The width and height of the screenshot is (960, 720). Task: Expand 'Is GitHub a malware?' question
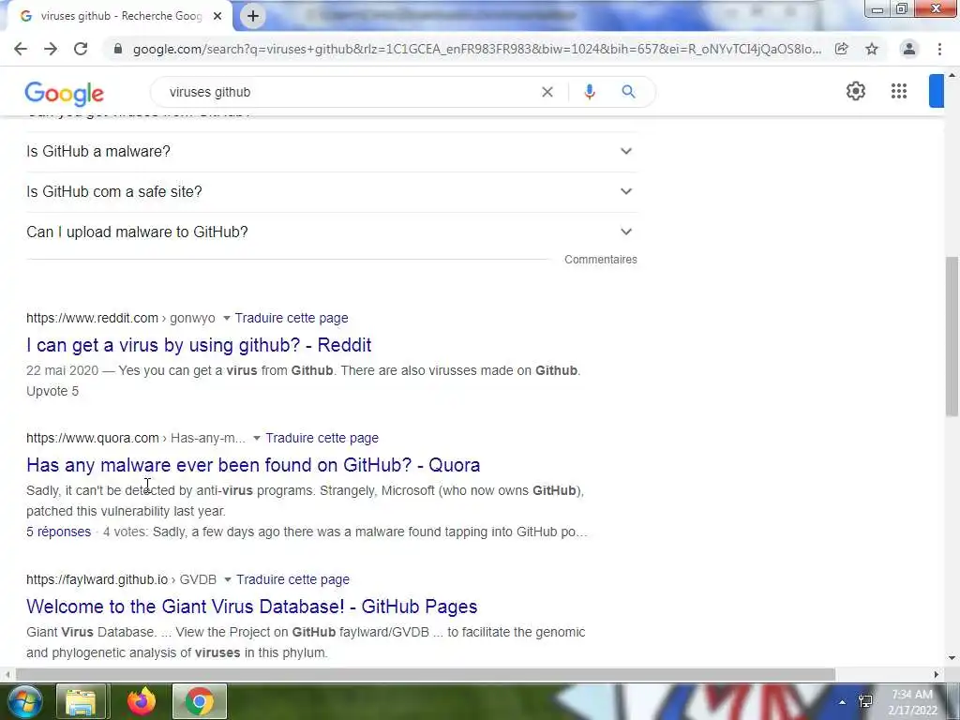click(x=332, y=151)
